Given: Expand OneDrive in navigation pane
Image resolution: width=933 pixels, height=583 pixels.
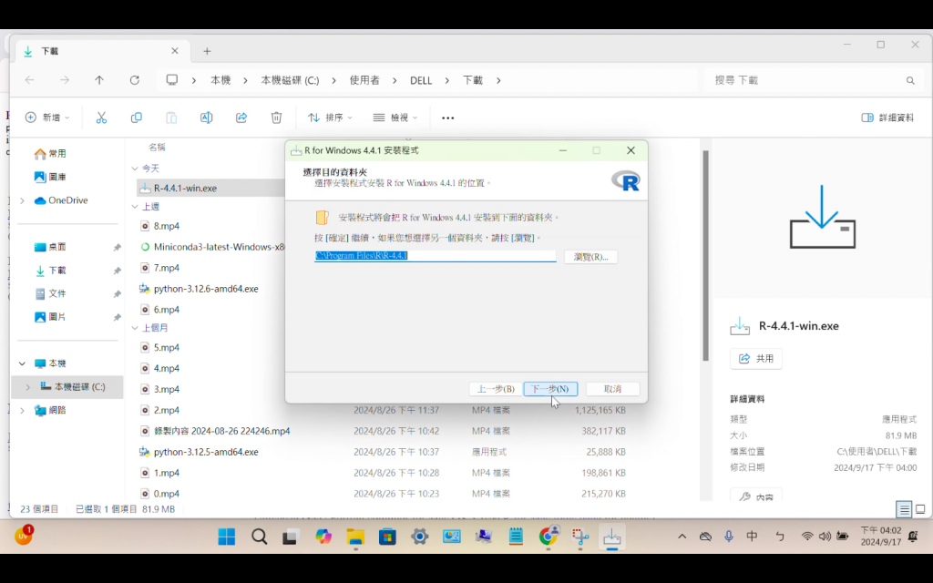Looking at the screenshot, I should point(23,201).
